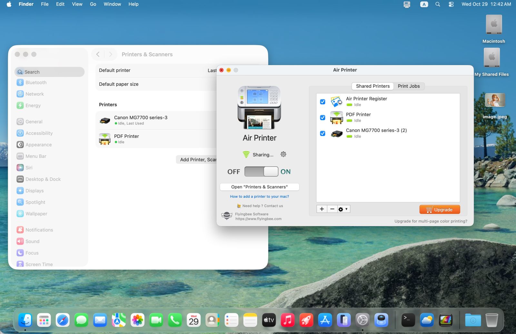Viewport: 516px width, 334px height.
Task: Click the add printer plus button
Action: pos(322,209)
